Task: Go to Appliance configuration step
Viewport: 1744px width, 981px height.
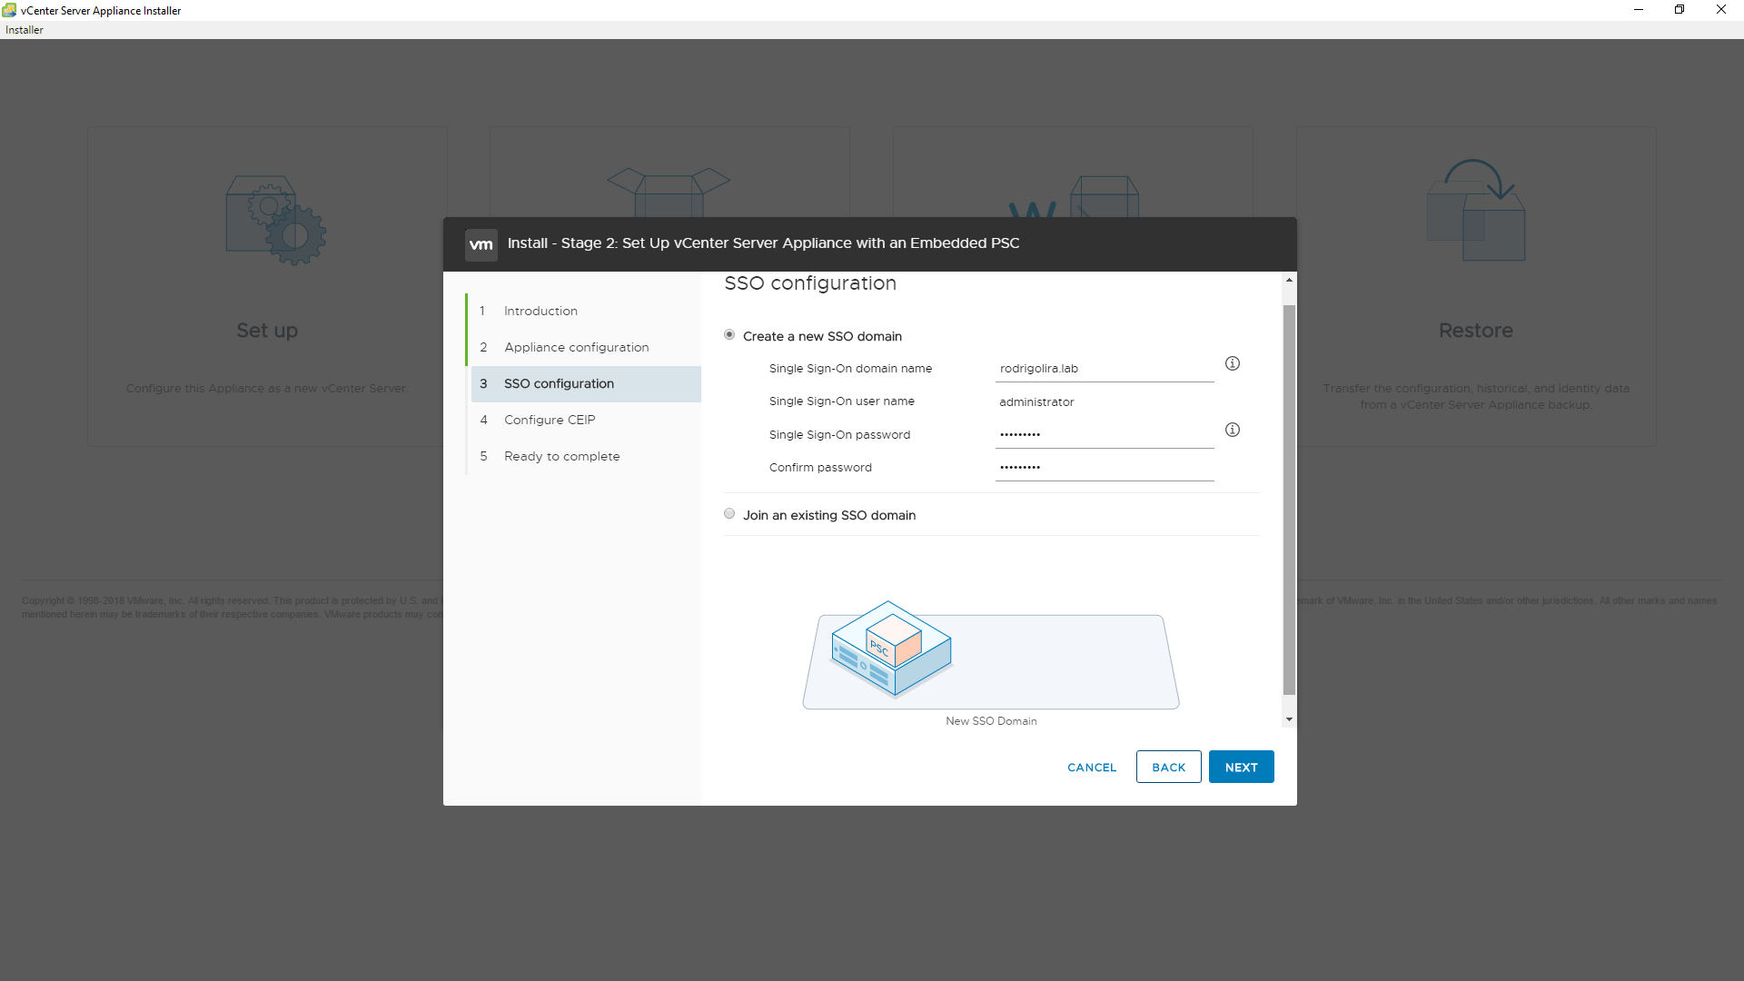Action: [576, 347]
